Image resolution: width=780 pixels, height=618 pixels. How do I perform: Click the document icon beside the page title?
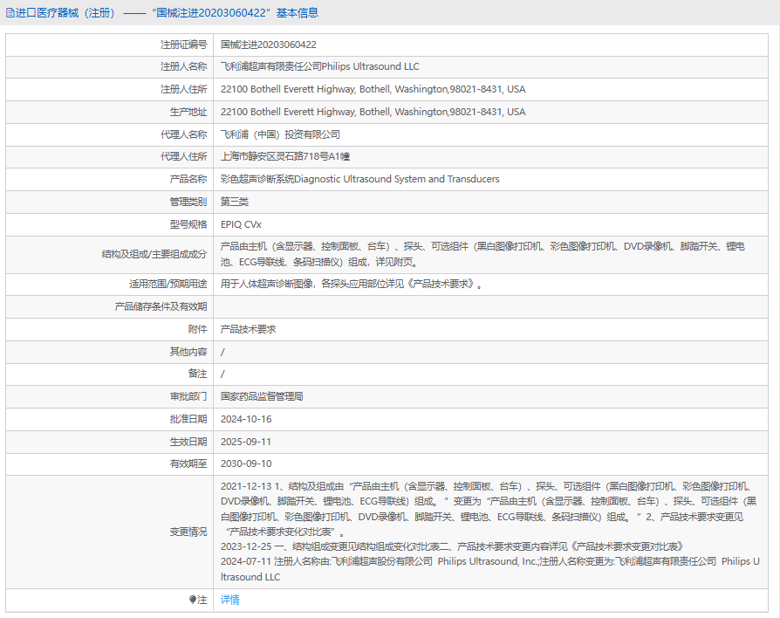[x=10, y=13]
